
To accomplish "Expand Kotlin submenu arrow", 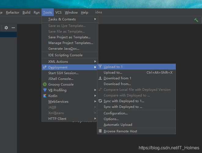I will 95,95.
